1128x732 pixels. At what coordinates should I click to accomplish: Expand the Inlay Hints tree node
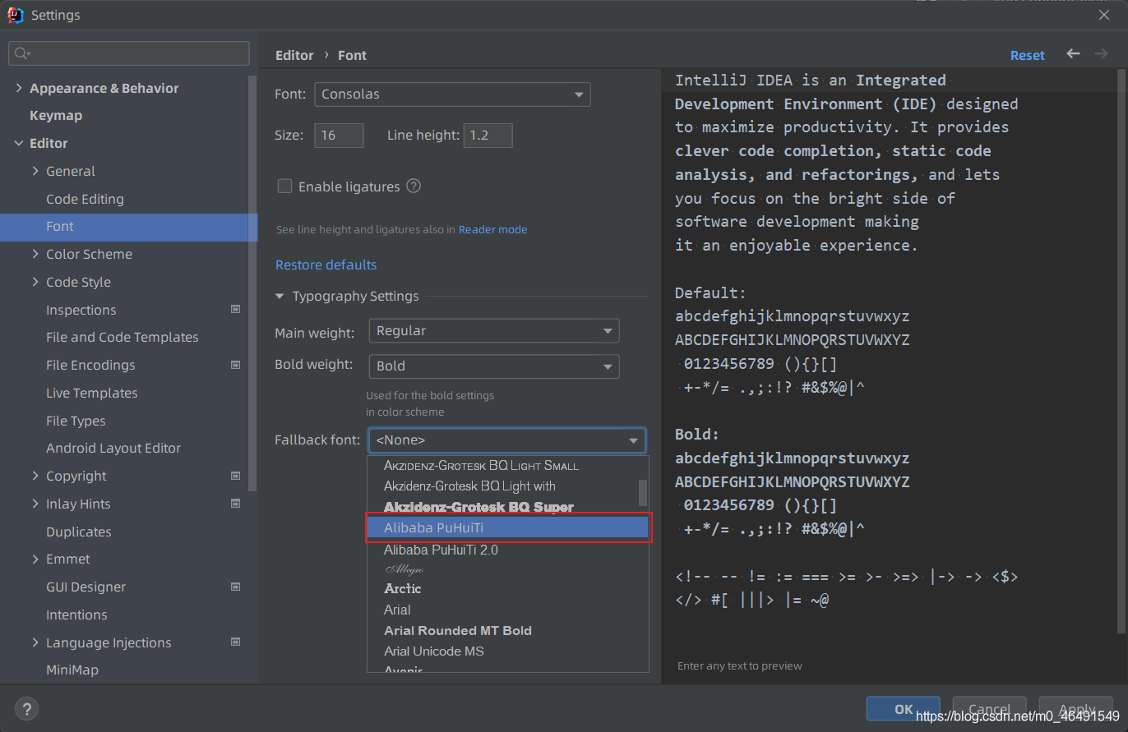35,504
